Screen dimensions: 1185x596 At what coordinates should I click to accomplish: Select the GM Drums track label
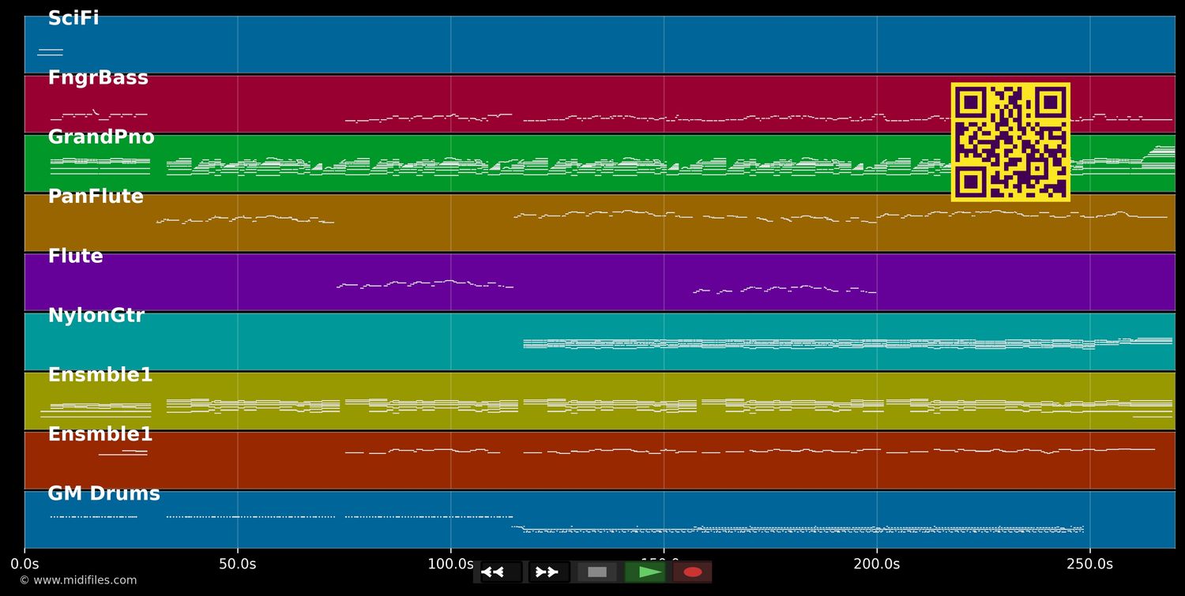coord(103,493)
